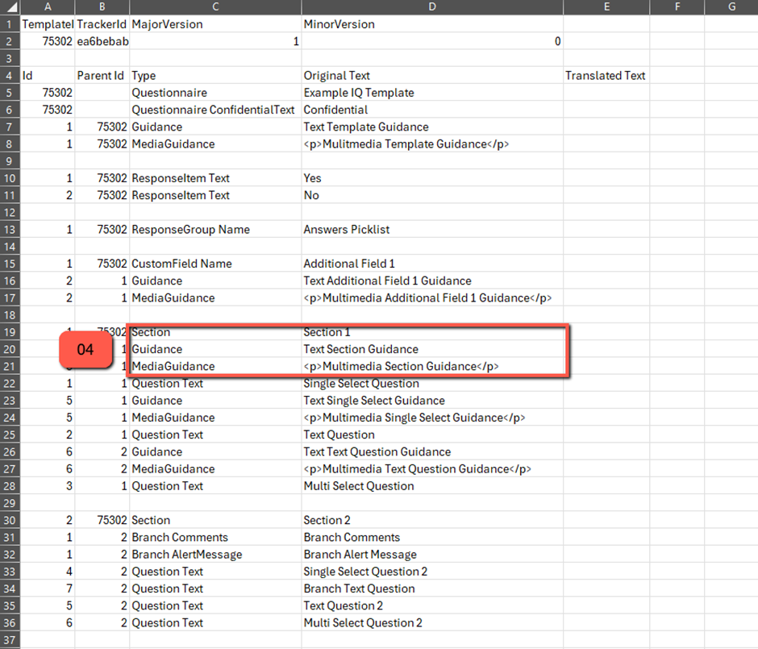Select the column G header
This screenshot has height=649, width=758.
point(731,7)
